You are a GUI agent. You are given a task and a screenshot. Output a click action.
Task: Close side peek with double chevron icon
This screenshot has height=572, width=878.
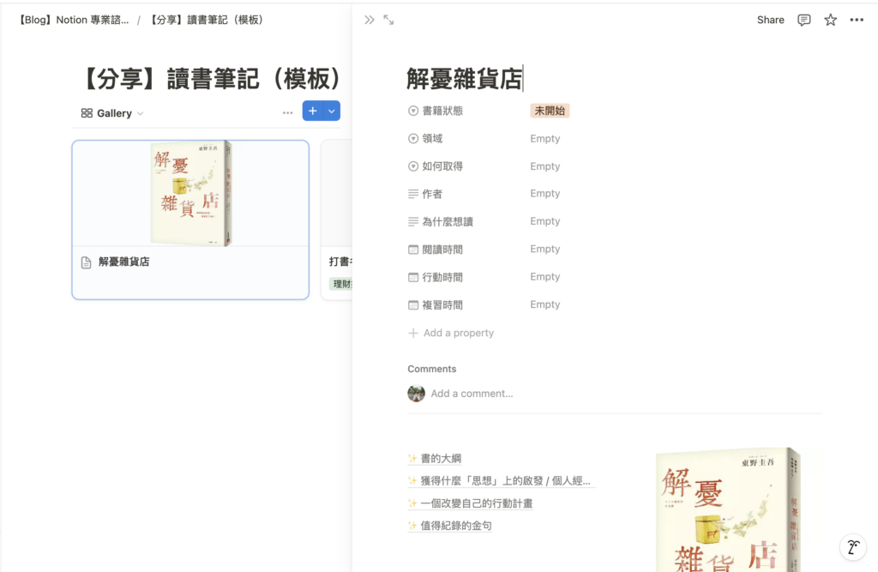click(x=370, y=20)
